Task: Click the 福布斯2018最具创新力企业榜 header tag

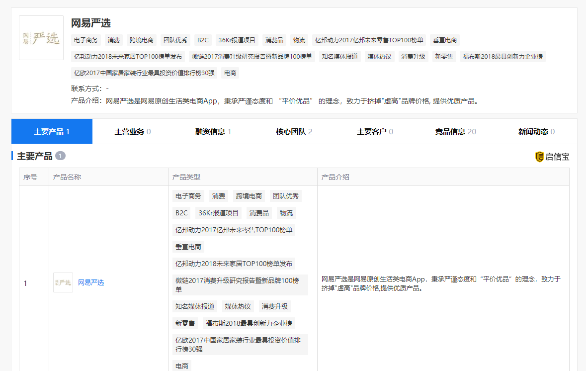Action: click(x=502, y=57)
